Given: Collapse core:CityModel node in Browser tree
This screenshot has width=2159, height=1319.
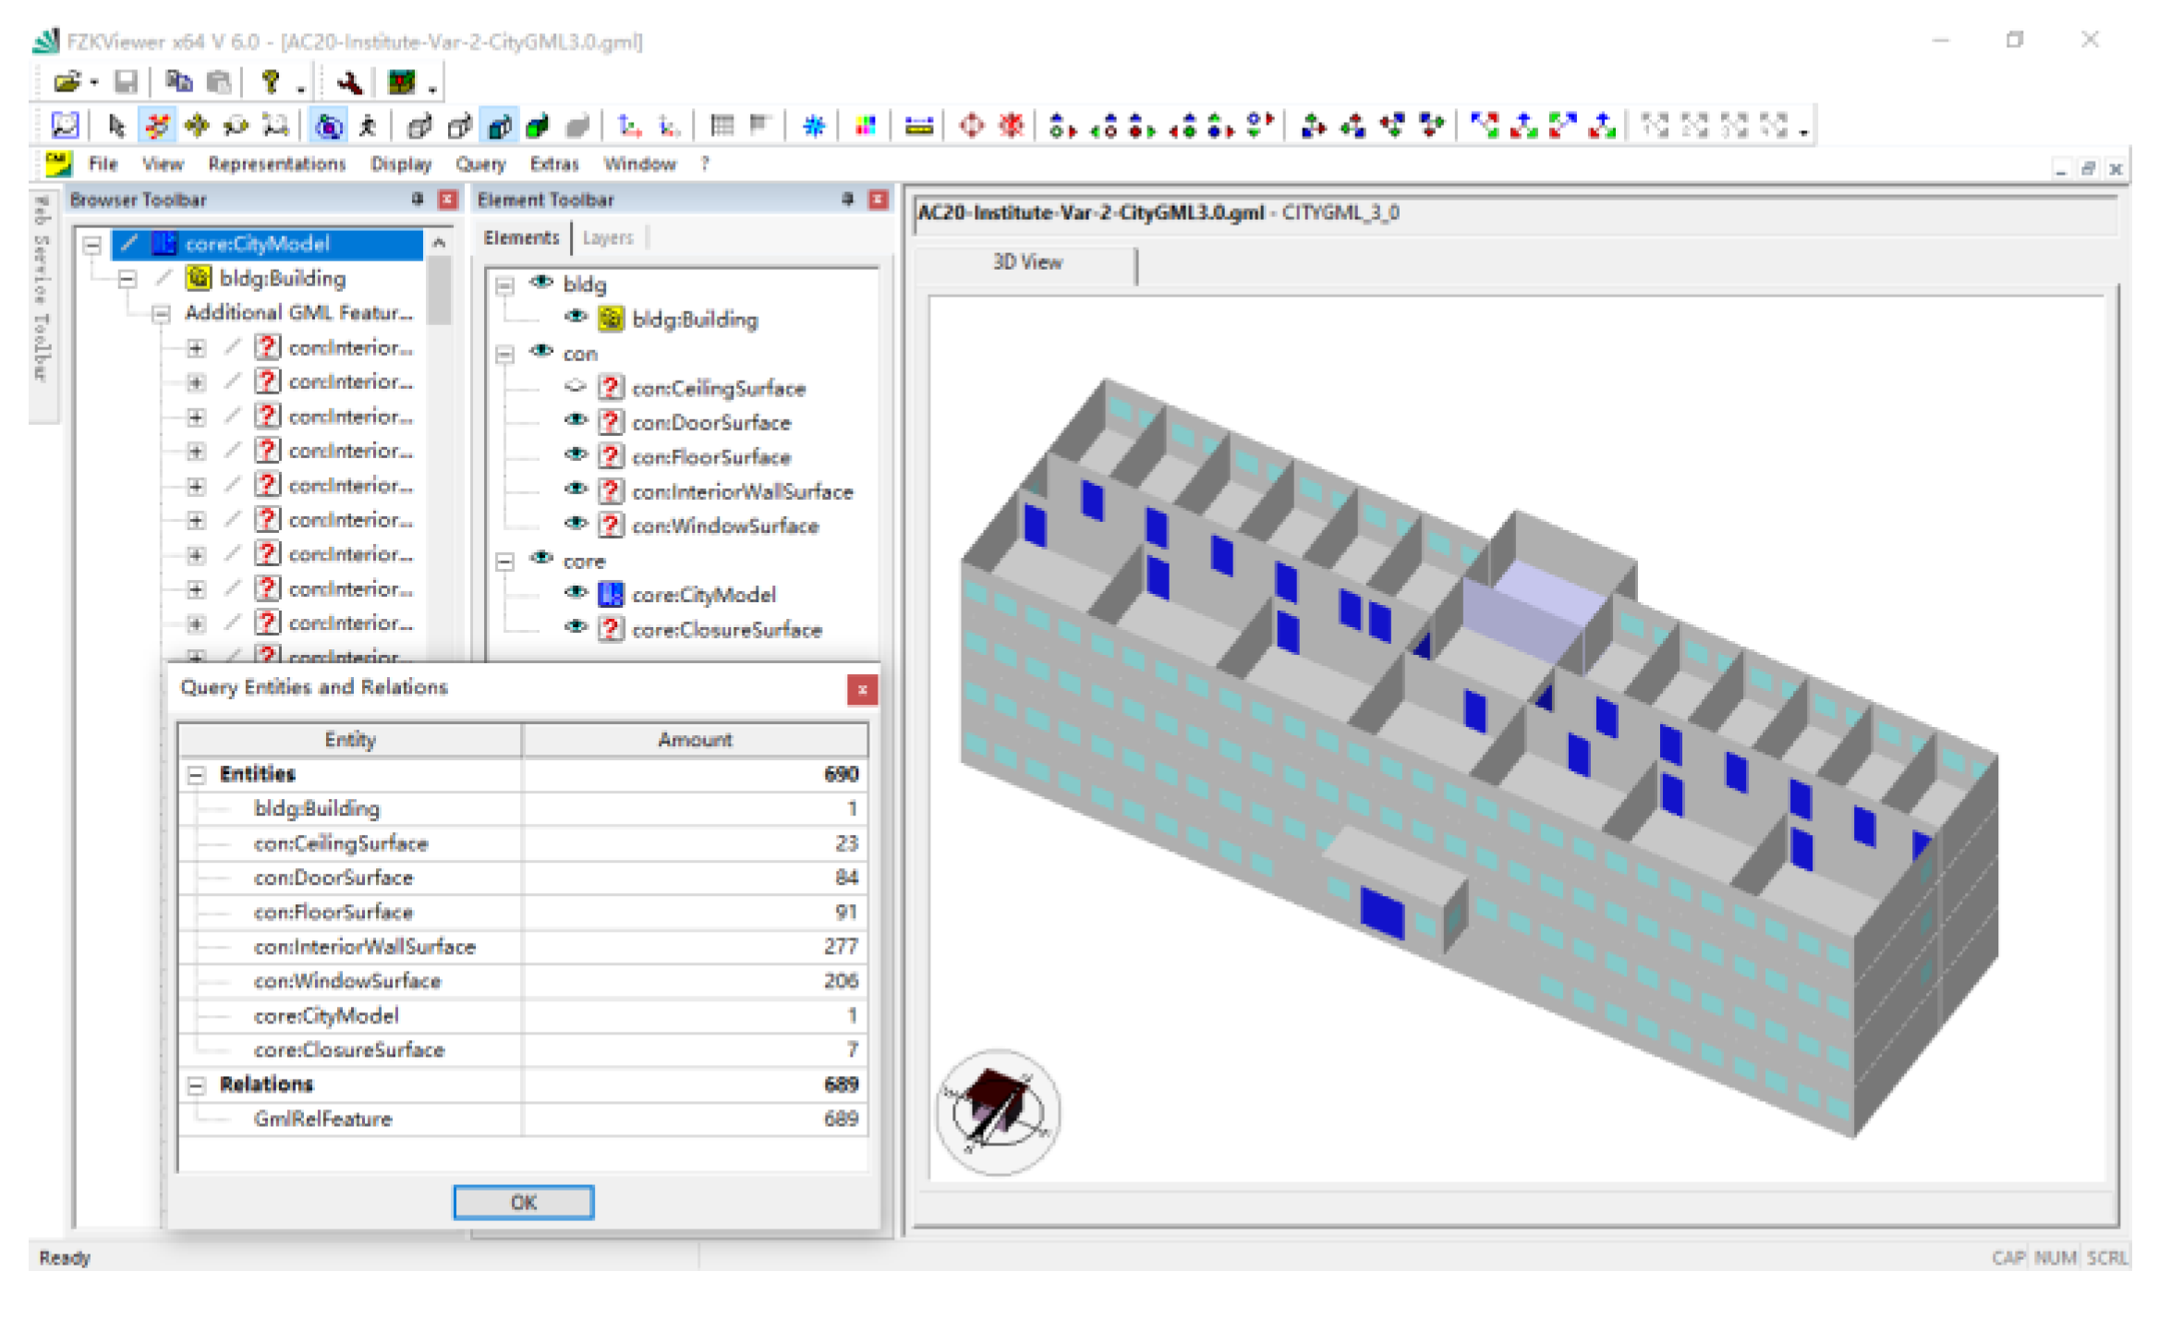Looking at the screenshot, I should pyautogui.click(x=92, y=245).
